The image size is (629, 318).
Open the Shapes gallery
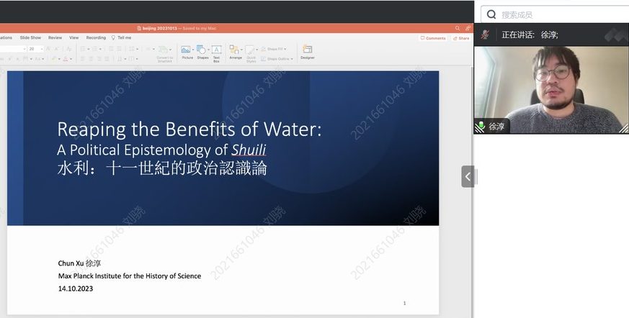(x=202, y=50)
